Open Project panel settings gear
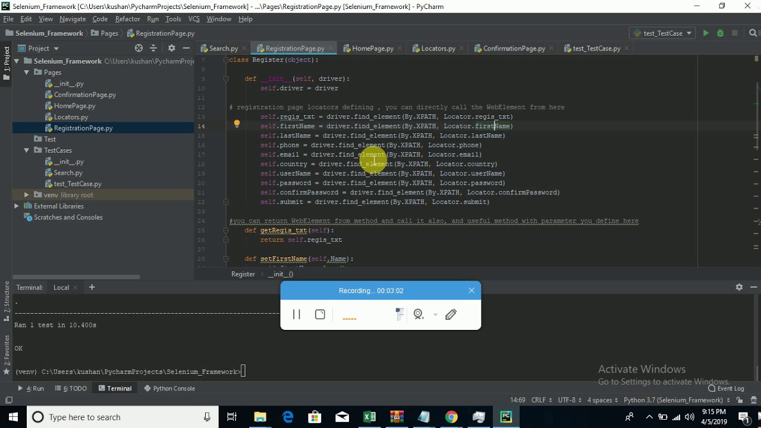 click(x=171, y=48)
